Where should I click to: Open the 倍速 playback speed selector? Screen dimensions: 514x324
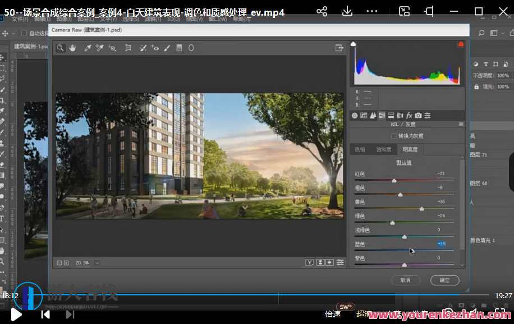(x=333, y=315)
